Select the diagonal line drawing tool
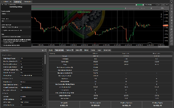Screen dimensions: 174x108 (172, 14)
